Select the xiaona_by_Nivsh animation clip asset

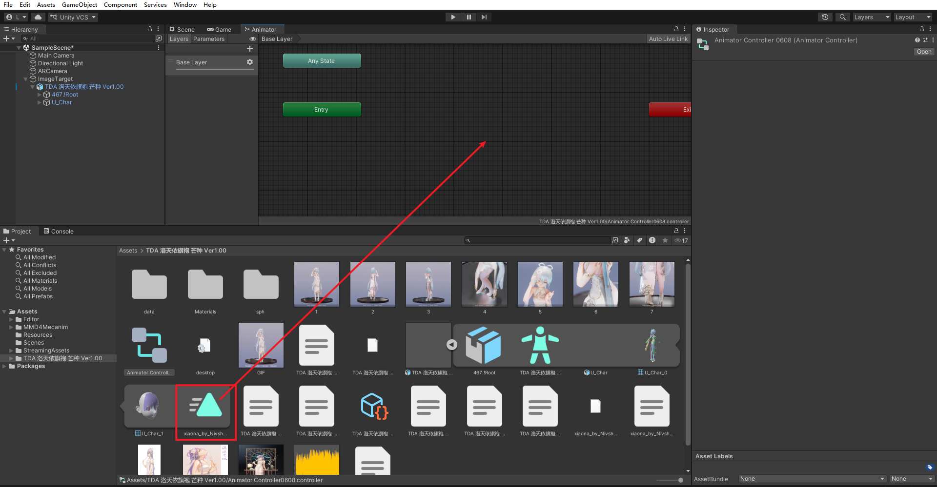[205, 406]
